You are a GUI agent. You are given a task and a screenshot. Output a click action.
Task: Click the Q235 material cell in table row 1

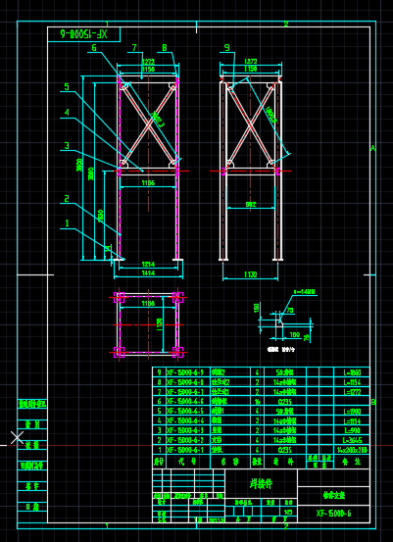285,450
